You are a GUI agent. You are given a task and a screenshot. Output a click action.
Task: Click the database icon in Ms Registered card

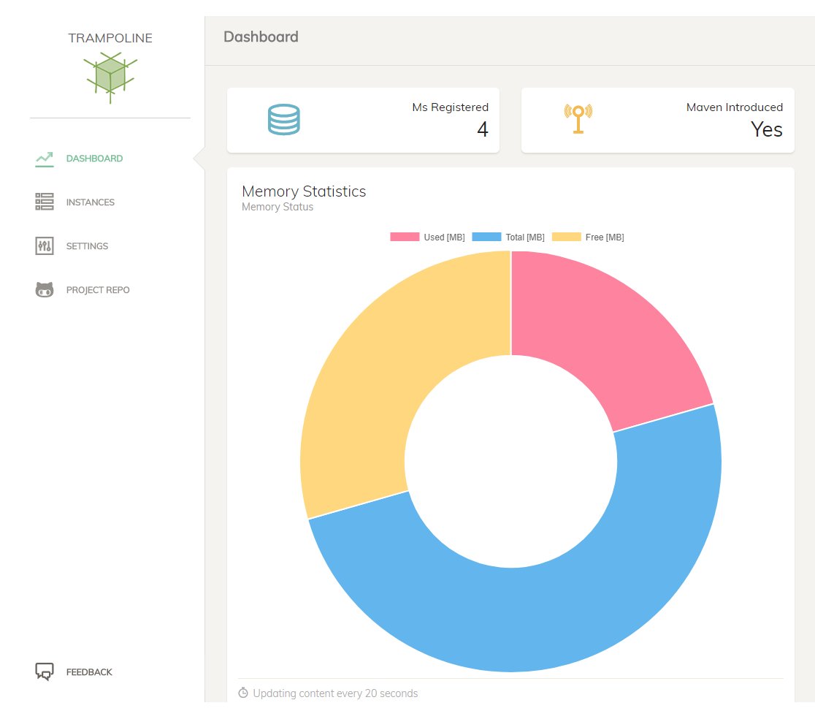pyautogui.click(x=284, y=120)
